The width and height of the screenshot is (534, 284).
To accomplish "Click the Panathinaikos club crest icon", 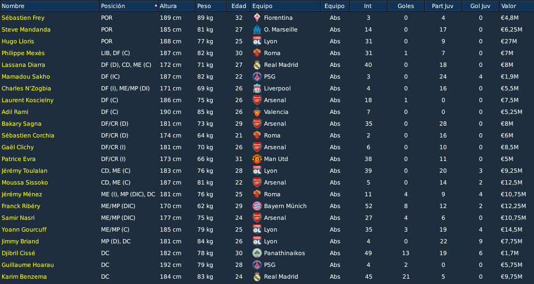I will 257,254.
